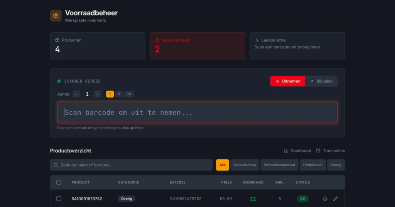Click the pencil edit icon in product row

335,199
